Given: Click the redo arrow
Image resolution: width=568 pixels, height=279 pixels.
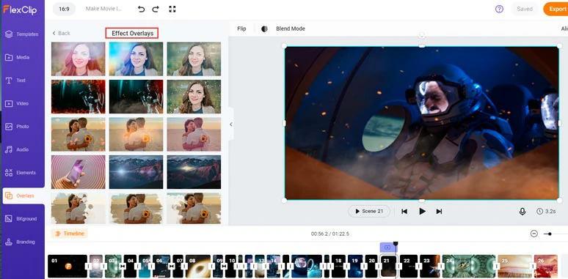Looking at the screenshot, I should point(156,9).
